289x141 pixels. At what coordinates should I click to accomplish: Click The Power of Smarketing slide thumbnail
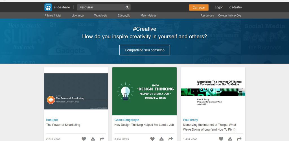(76, 91)
